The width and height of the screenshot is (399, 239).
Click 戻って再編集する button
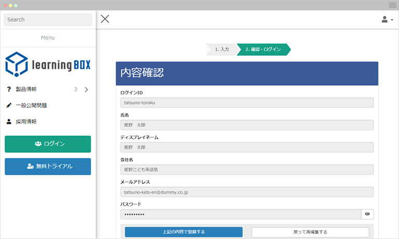(310, 232)
